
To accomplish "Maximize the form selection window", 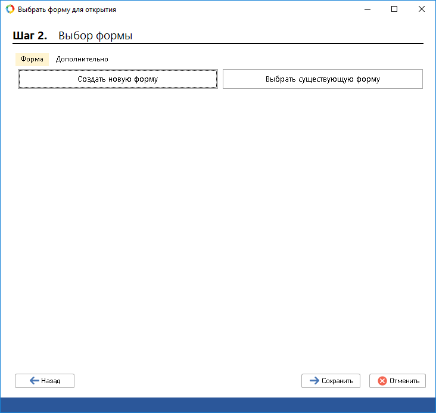I will (394, 10).
